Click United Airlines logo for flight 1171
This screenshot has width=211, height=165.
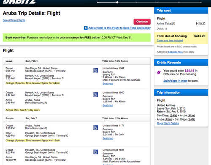tap(95, 128)
